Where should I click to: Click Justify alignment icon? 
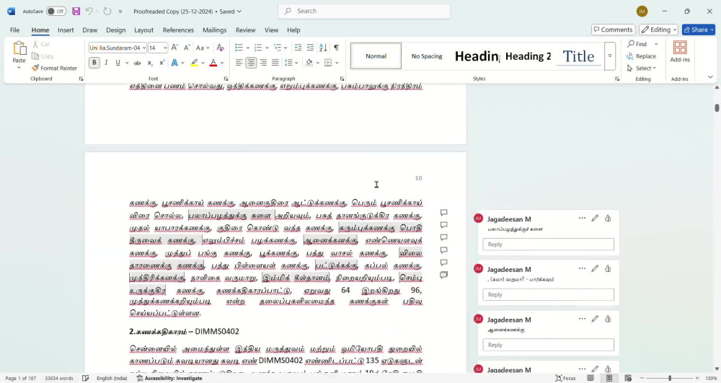(x=275, y=63)
